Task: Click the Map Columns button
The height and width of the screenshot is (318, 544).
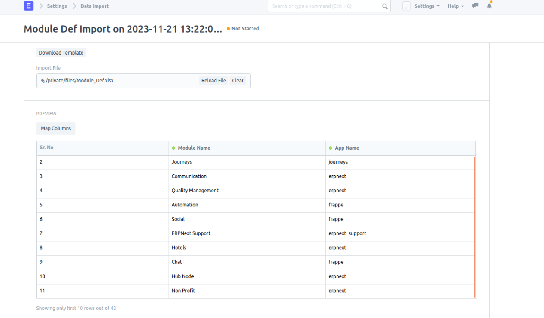Action: pyautogui.click(x=56, y=128)
